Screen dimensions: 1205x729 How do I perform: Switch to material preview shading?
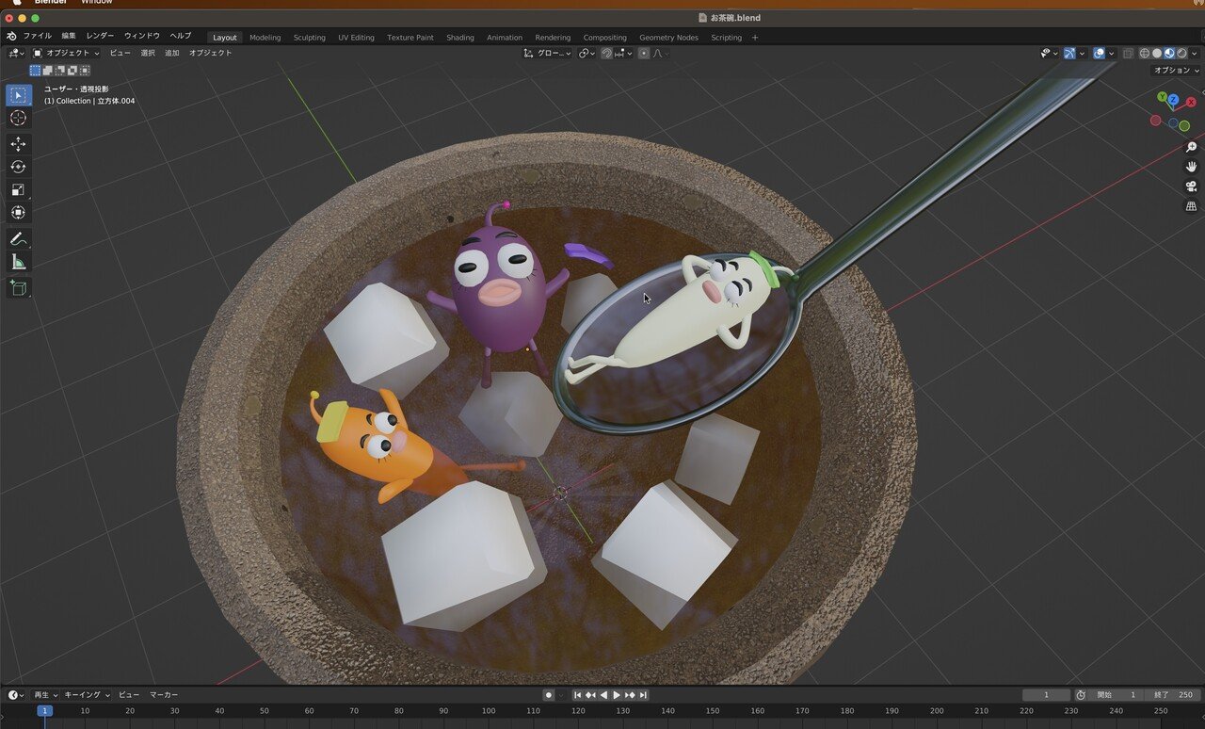(1169, 53)
